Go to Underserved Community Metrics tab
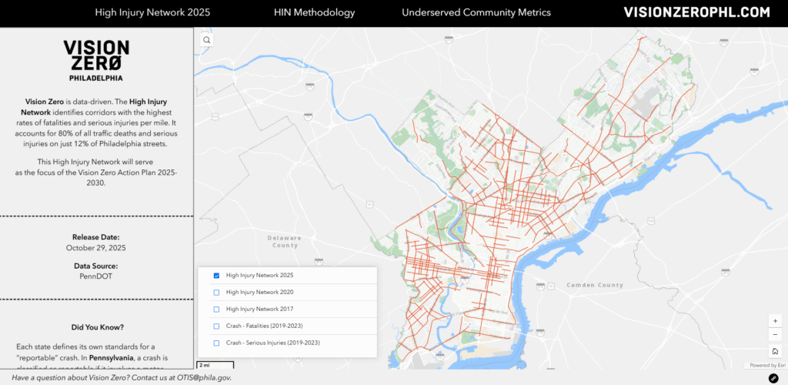The height and width of the screenshot is (385, 788). point(476,13)
